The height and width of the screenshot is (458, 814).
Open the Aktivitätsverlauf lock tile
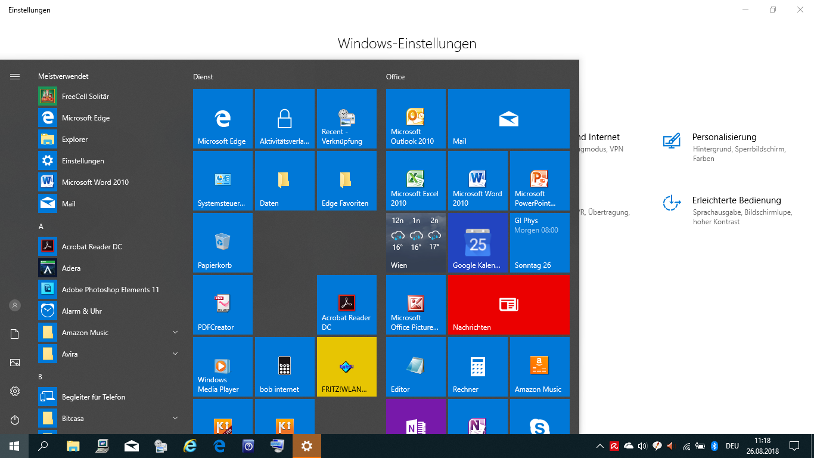pos(285,119)
